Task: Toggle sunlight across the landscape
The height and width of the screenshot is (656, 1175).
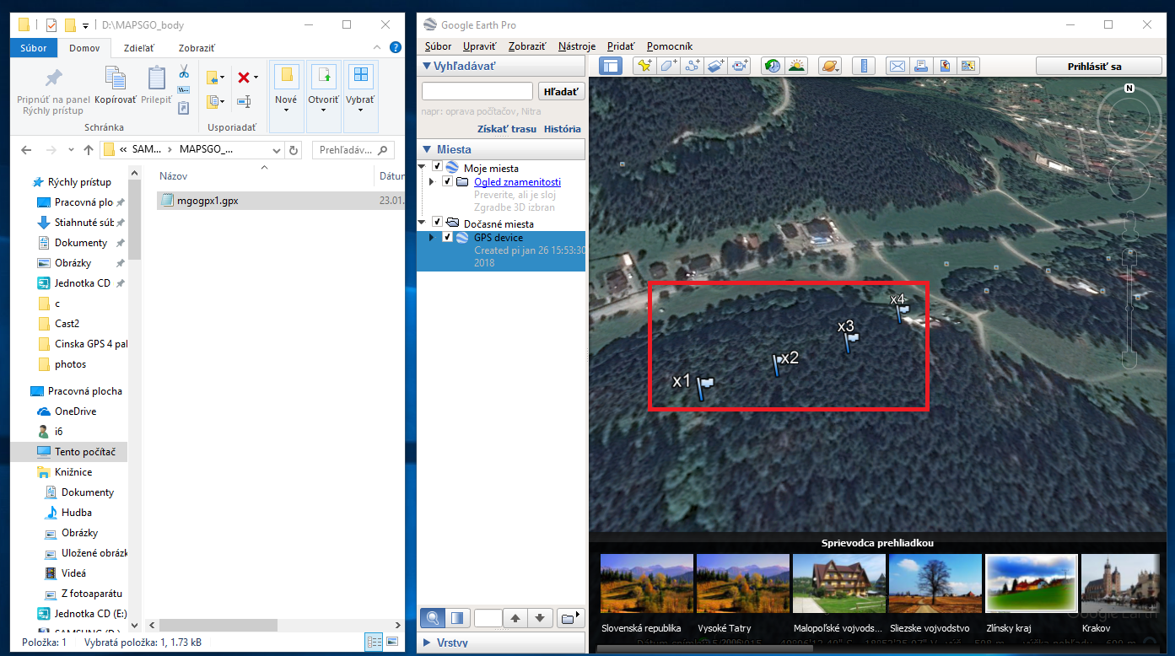Action: 796,66
